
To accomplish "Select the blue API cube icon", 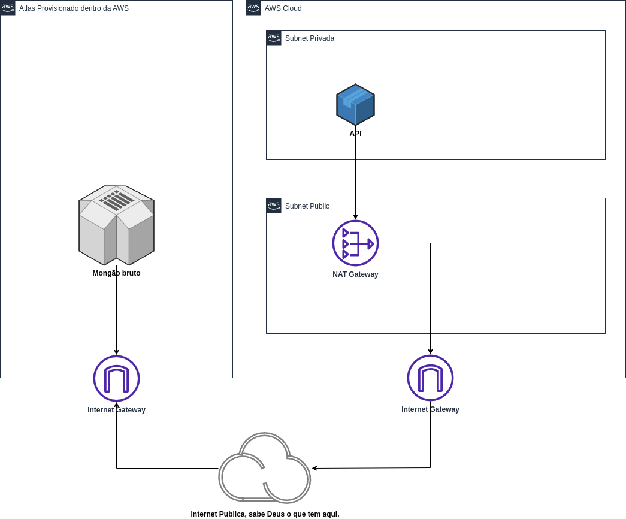I will click(355, 105).
